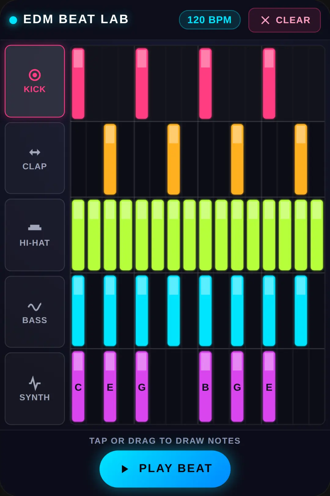Image resolution: width=330 pixels, height=496 pixels.
Task: Click the X icon in Clear button
Action: 265,20
